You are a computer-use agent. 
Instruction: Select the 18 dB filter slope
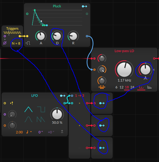[127, 87]
